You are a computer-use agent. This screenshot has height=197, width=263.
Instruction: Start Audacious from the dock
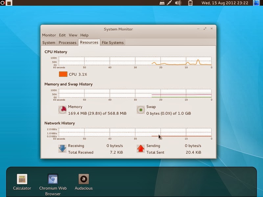point(83,179)
